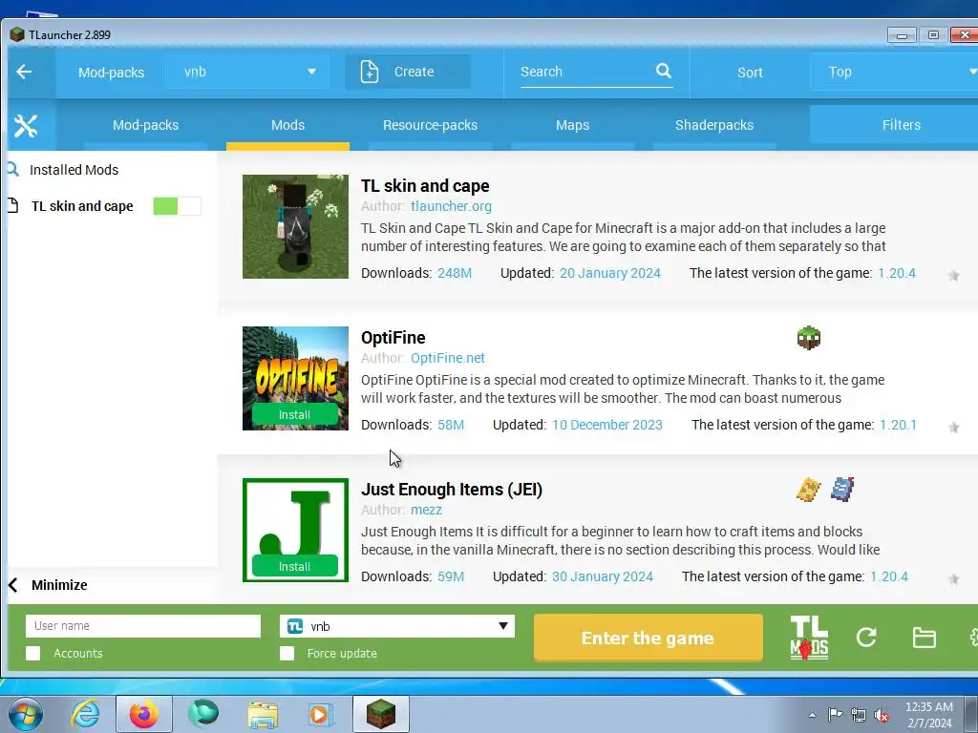Launch Internet Explorer from taskbar
The width and height of the screenshot is (978, 733).
(x=85, y=714)
